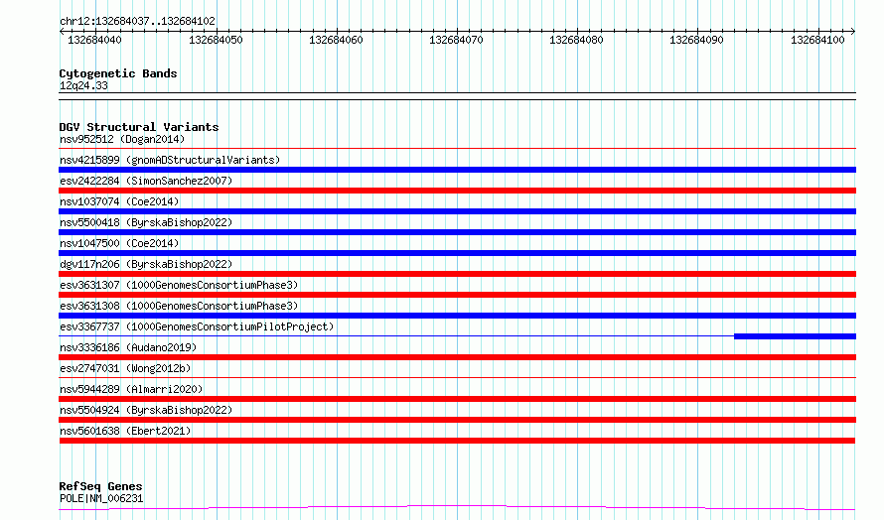This screenshot has width=884, height=520.
Task: Click the blue bar for nsv4215899
Action: [457, 170]
